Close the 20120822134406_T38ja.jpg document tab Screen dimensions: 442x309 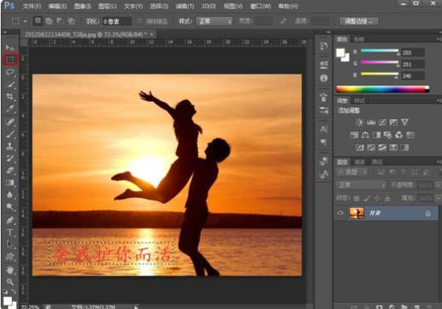point(152,34)
